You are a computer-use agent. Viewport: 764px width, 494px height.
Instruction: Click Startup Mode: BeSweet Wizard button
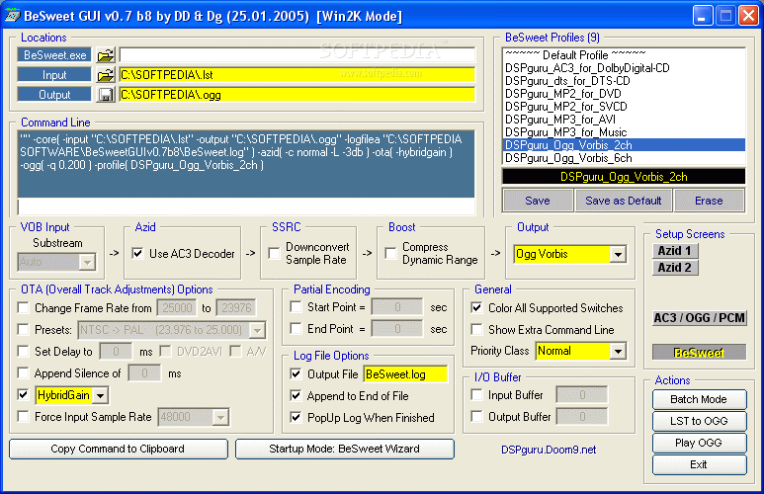(x=345, y=449)
